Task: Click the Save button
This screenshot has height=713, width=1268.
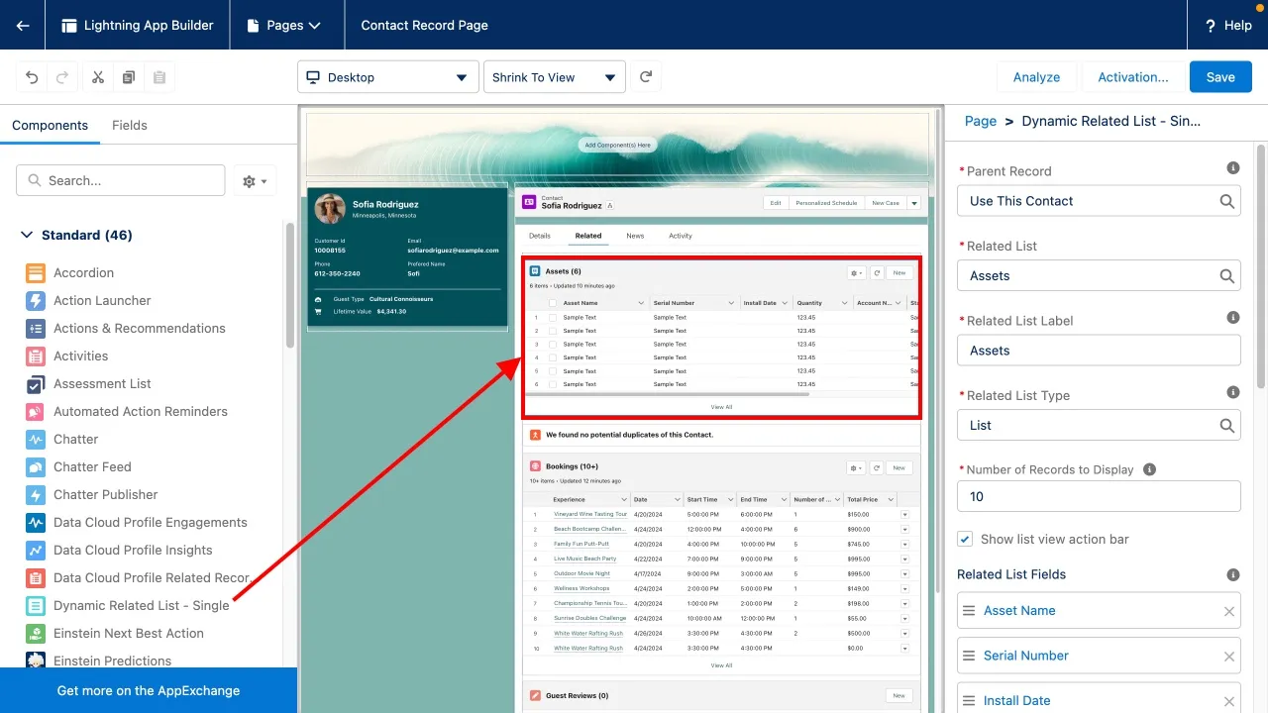Action: coord(1219,77)
